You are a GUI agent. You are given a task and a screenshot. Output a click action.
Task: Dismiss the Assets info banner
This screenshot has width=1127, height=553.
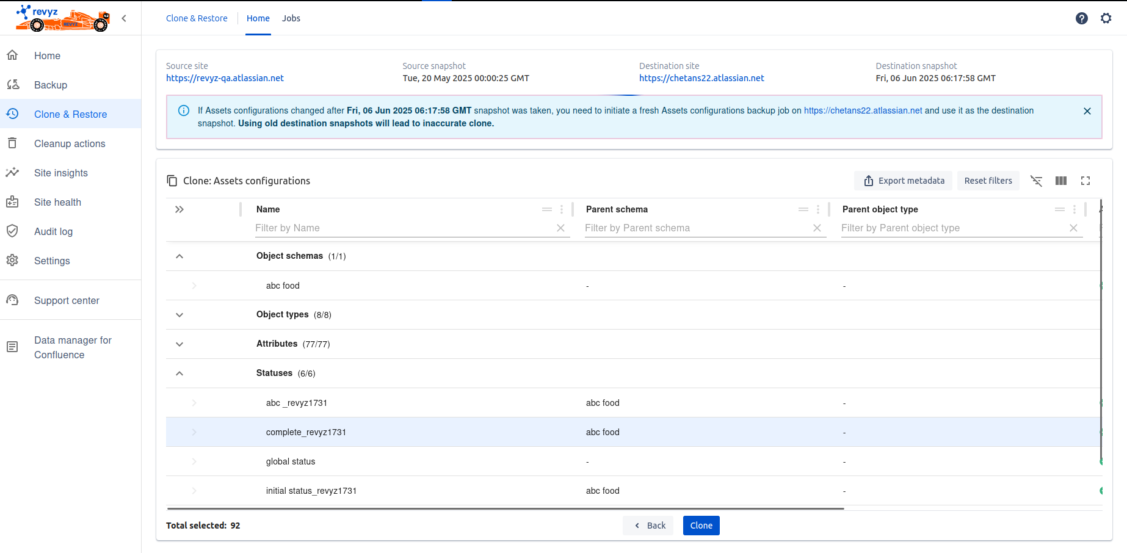pyautogui.click(x=1087, y=111)
